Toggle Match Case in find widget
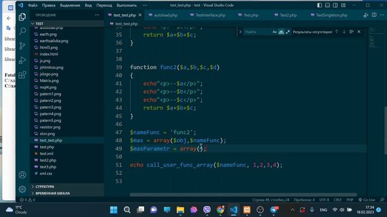The height and width of the screenshot is (217, 387). (275, 32)
